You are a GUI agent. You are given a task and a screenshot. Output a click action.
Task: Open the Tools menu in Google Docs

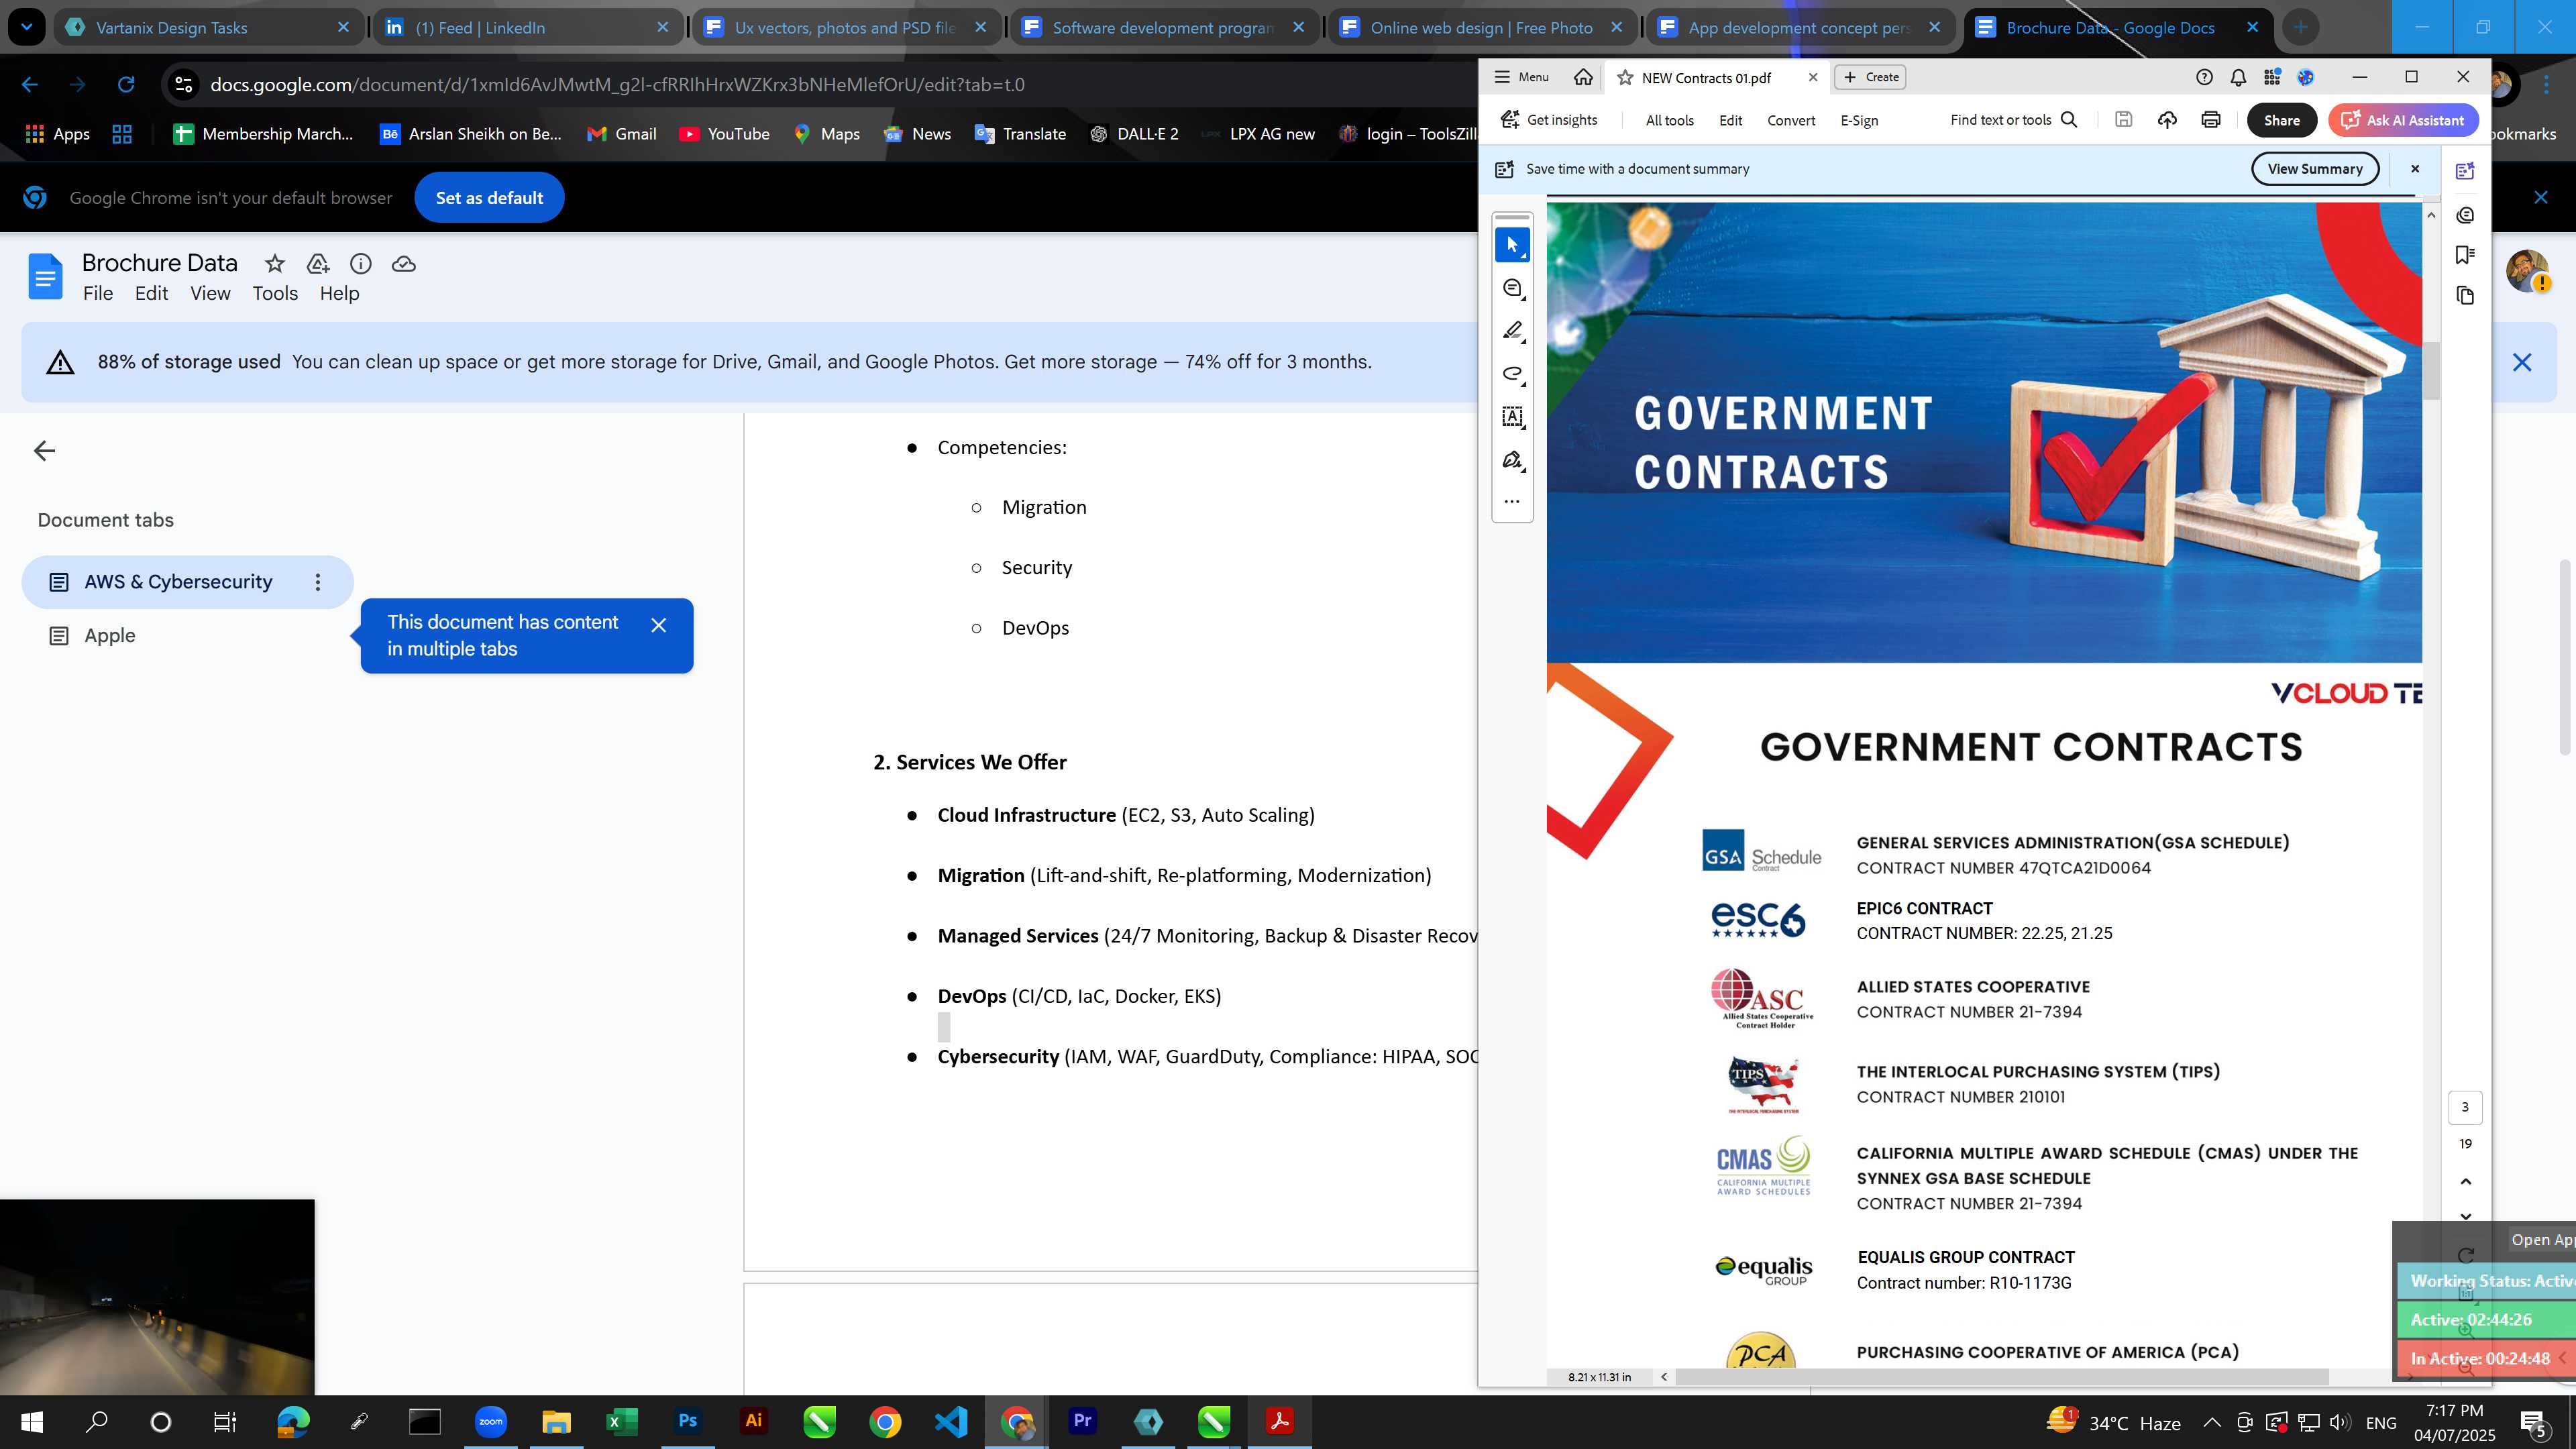tap(275, 294)
